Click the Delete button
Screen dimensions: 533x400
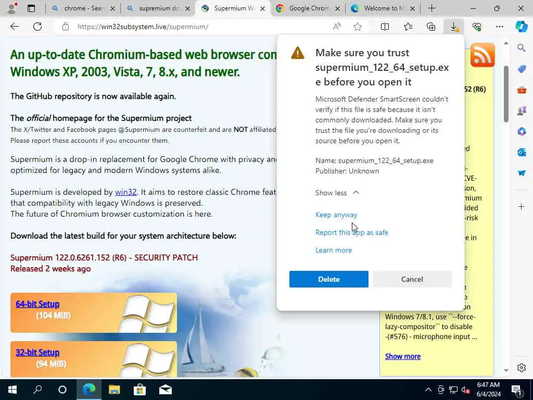click(x=329, y=279)
